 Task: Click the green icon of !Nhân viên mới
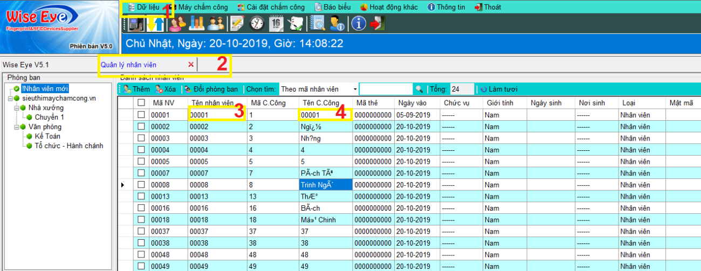coord(17,89)
